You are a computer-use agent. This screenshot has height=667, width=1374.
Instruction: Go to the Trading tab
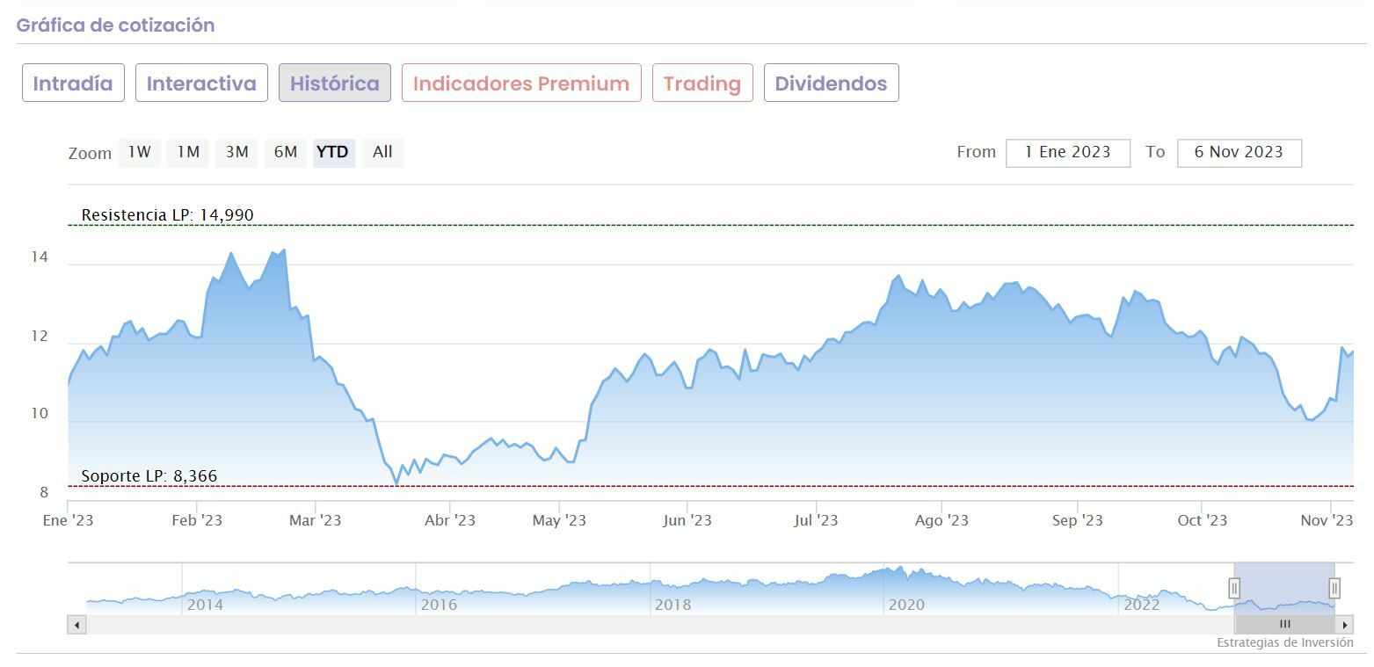pyautogui.click(x=702, y=83)
